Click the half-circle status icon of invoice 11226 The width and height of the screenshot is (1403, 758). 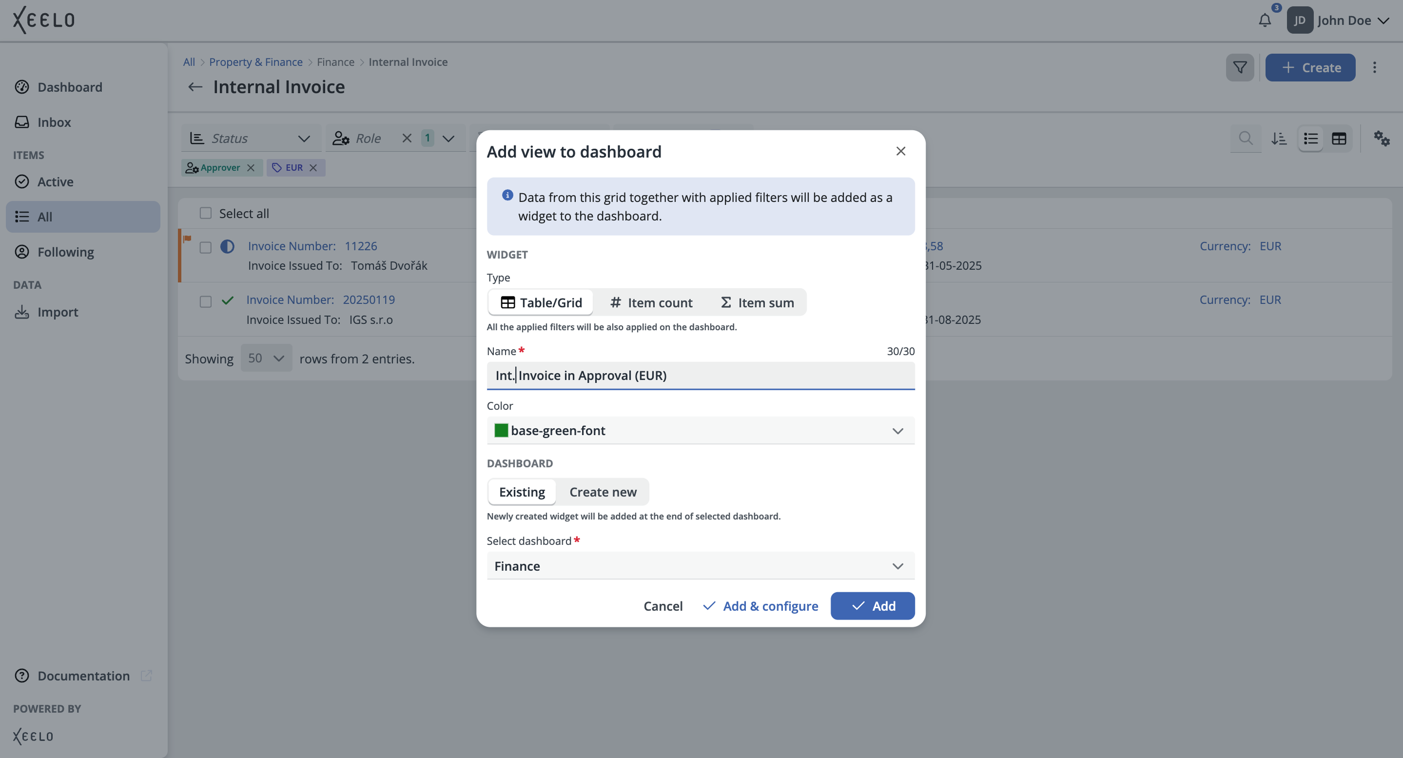[227, 247]
